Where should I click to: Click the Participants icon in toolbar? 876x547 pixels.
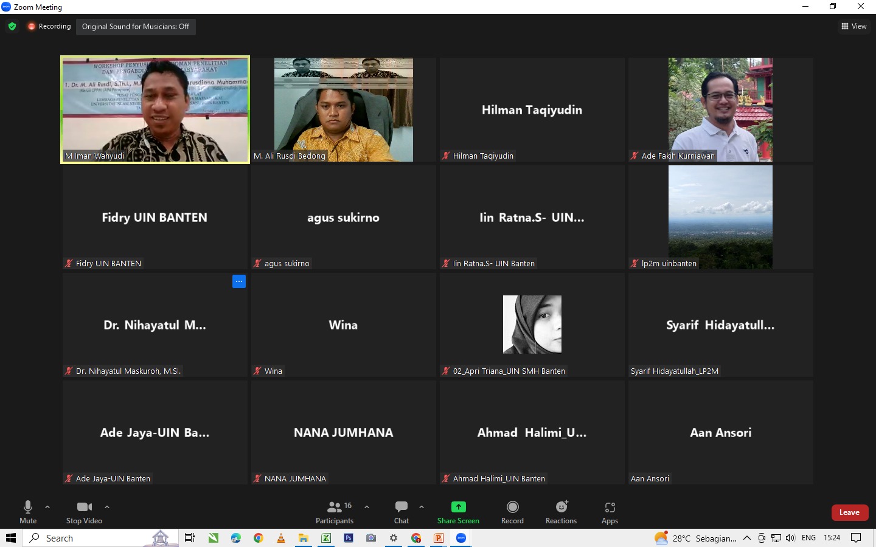pyautogui.click(x=335, y=507)
